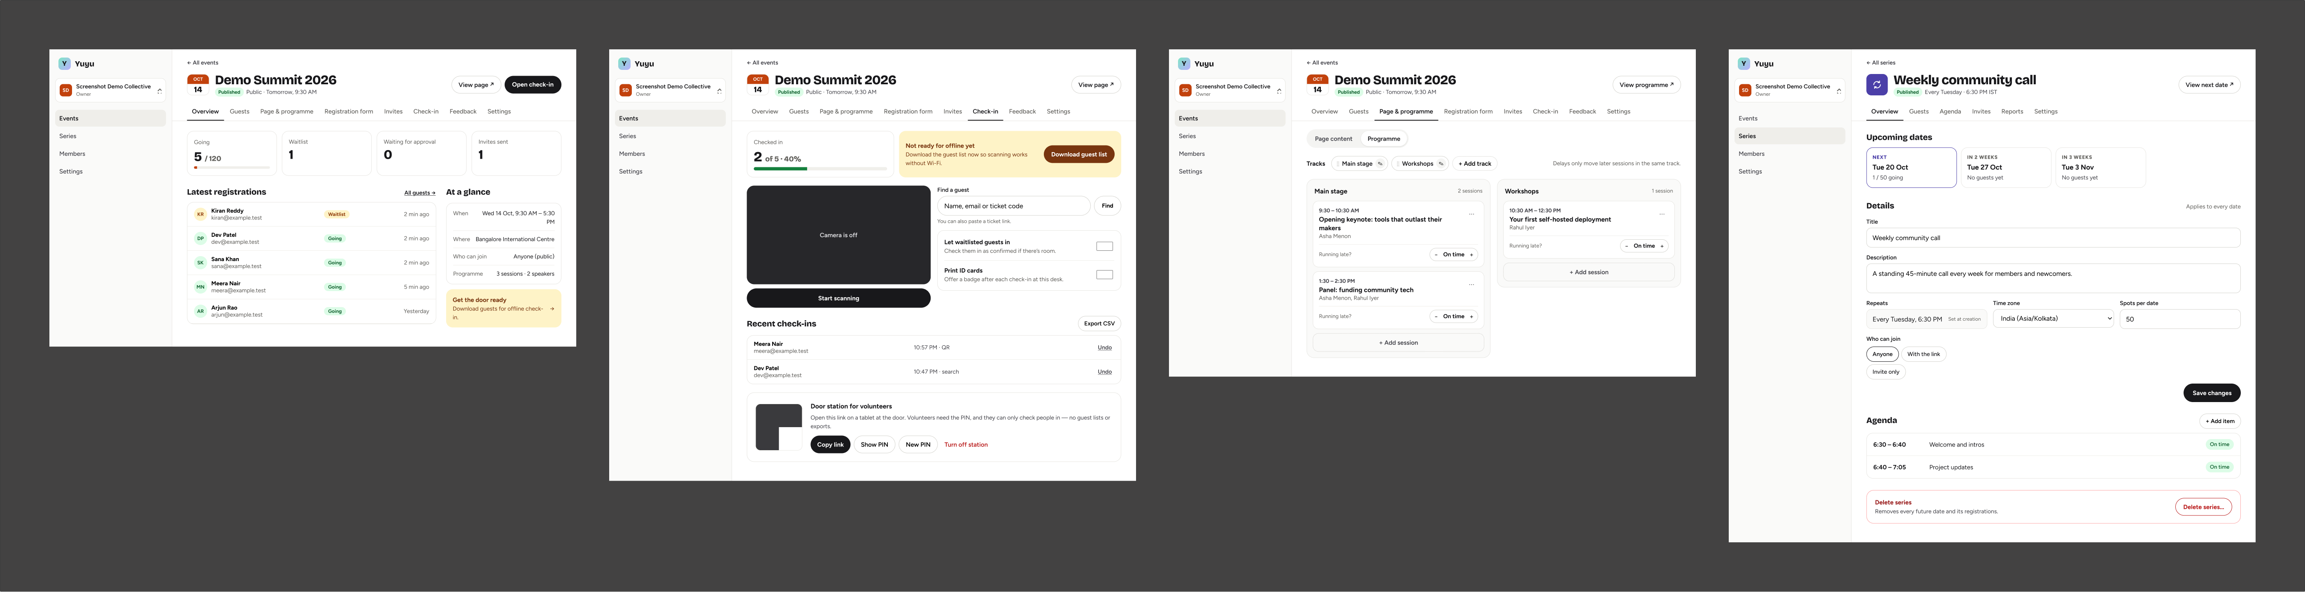Click Kiran Reddy's KR avatar

coord(200,215)
